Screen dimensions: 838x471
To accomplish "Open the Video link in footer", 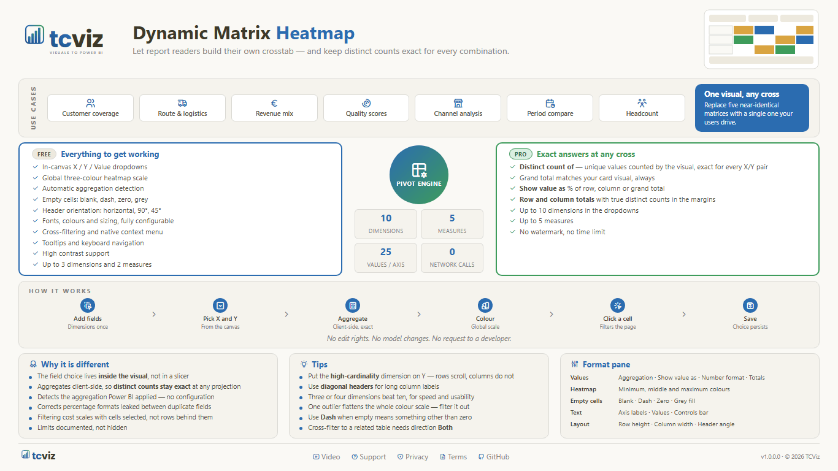I will tap(326, 457).
